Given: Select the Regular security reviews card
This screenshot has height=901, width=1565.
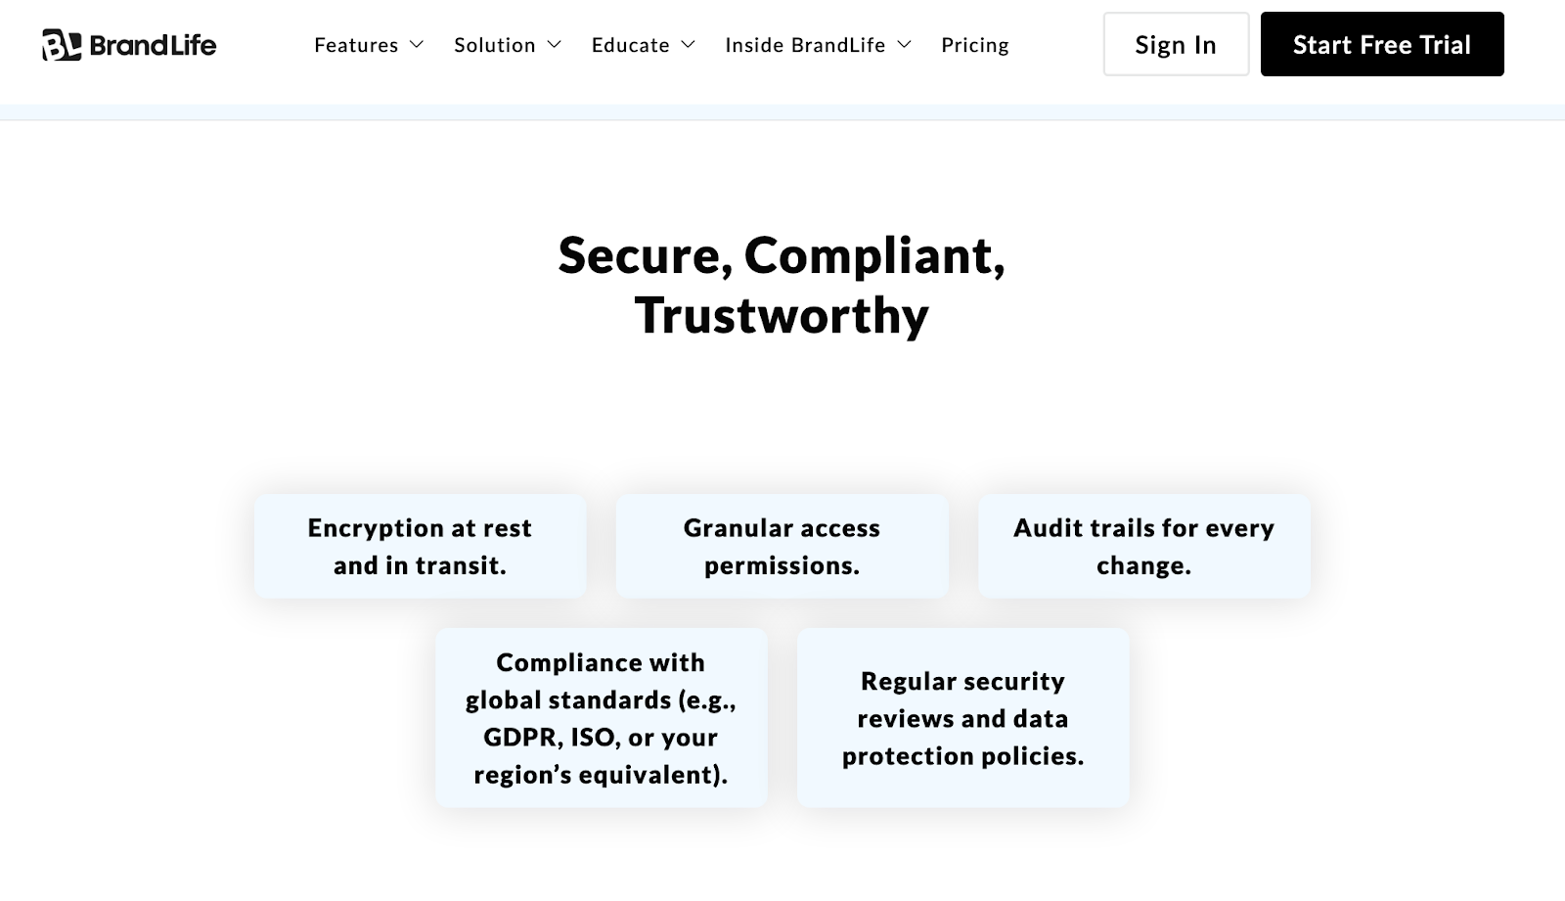Looking at the screenshot, I should pyautogui.click(x=961, y=717).
